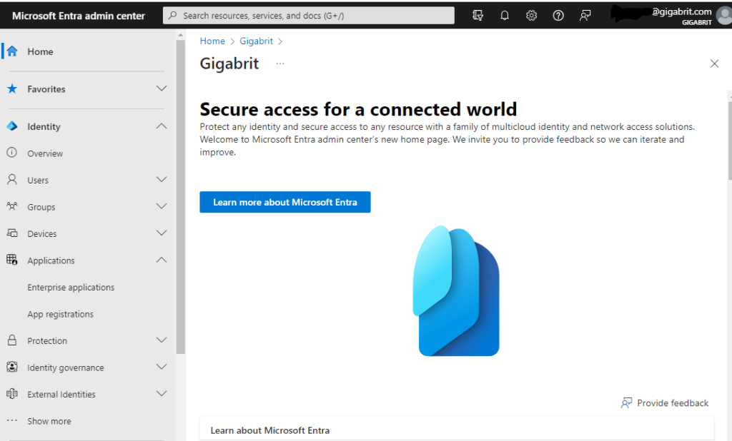Open Enterprise applications
The height and width of the screenshot is (441, 732).
pos(71,287)
